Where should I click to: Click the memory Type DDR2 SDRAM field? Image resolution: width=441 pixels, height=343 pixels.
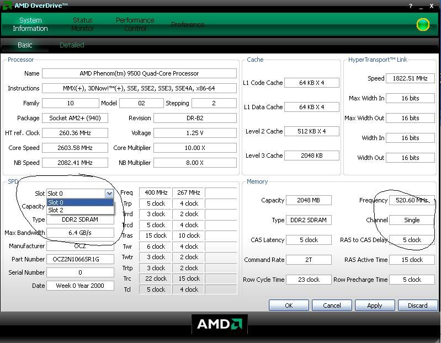pos(309,220)
